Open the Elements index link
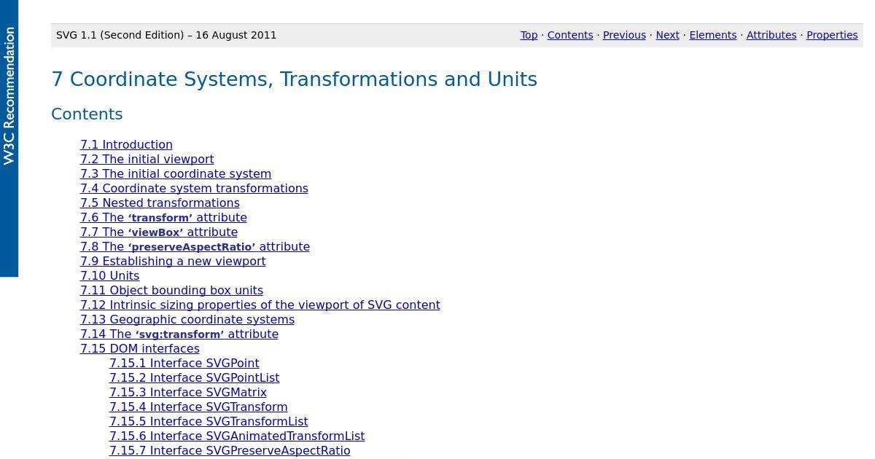Viewport: 875px width, 459px height. (712, 35)
